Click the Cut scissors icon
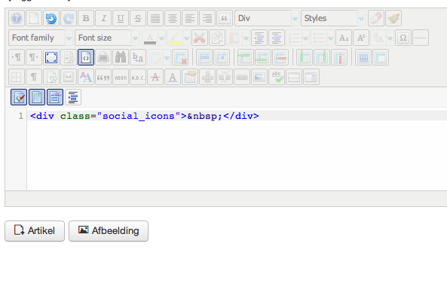 tap(200, 38)
